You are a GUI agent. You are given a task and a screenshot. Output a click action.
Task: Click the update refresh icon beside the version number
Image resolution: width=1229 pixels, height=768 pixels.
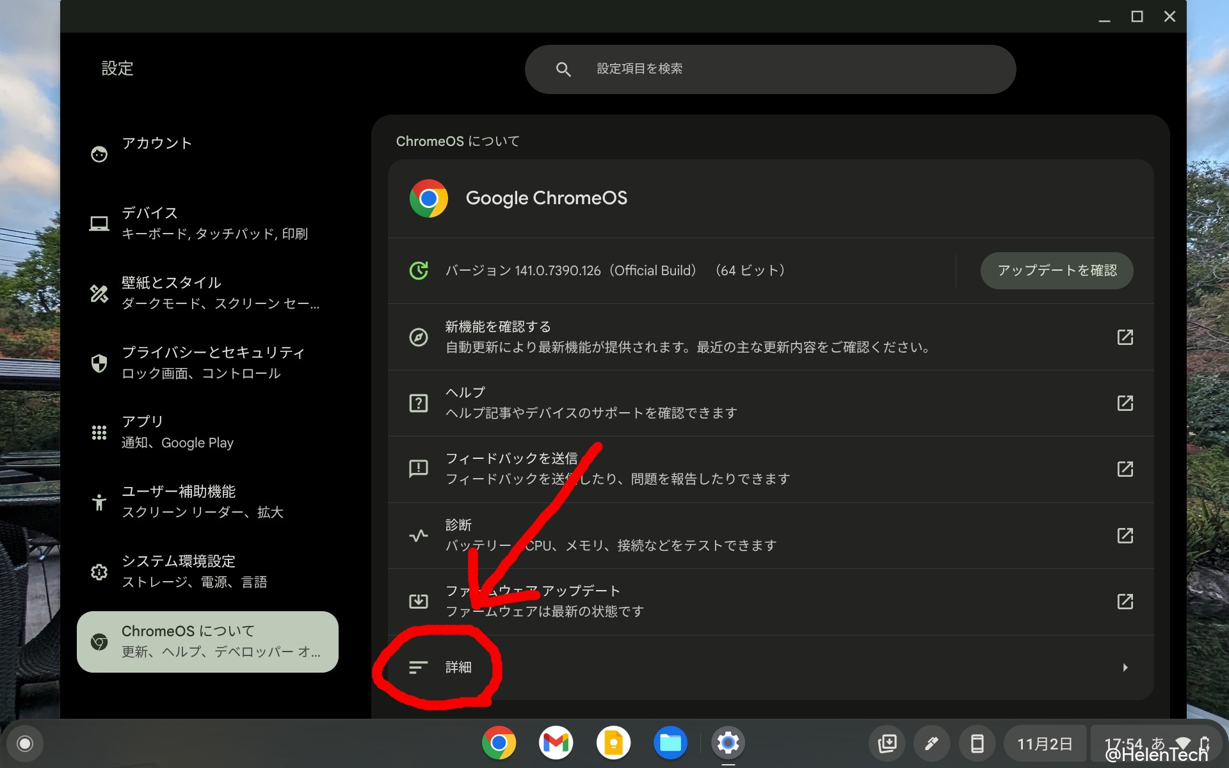[418, 270]
